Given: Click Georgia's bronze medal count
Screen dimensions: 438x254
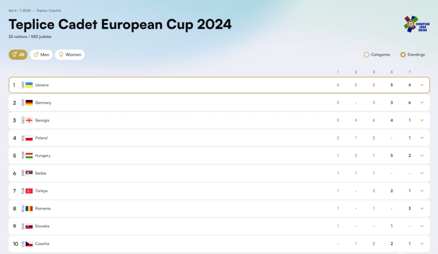Looking at the screenshot, I should coord(373,120).
